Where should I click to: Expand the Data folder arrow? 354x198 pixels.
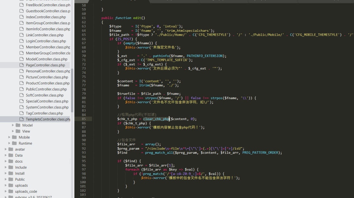click(6, 155)
